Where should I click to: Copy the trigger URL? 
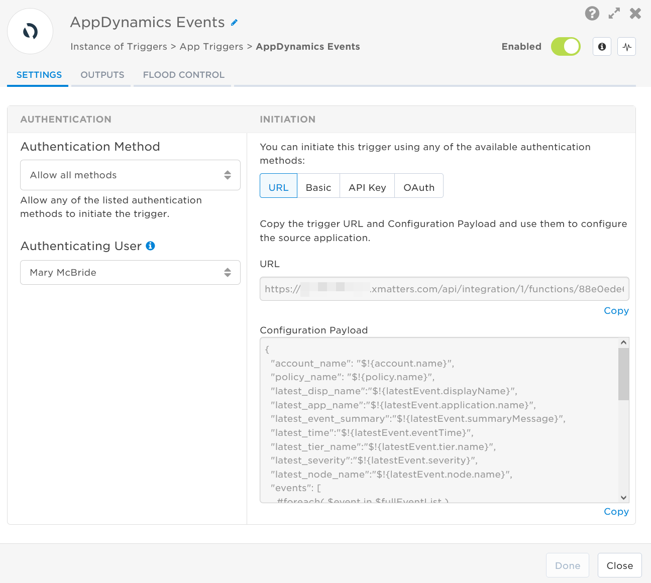coord(616,311)
